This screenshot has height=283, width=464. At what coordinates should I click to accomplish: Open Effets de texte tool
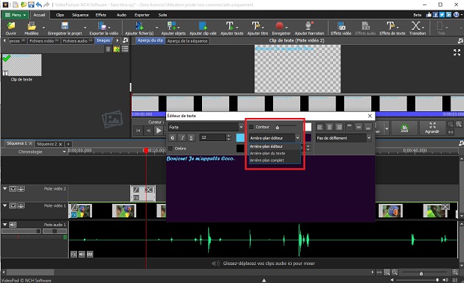point(391,26)
